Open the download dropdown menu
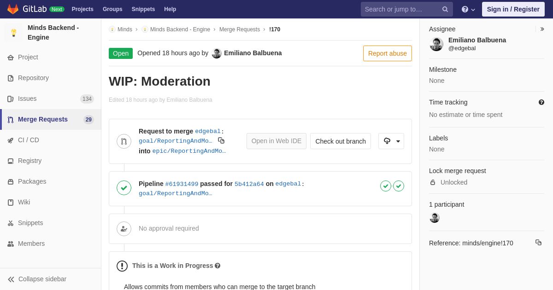 click(391, 141)
